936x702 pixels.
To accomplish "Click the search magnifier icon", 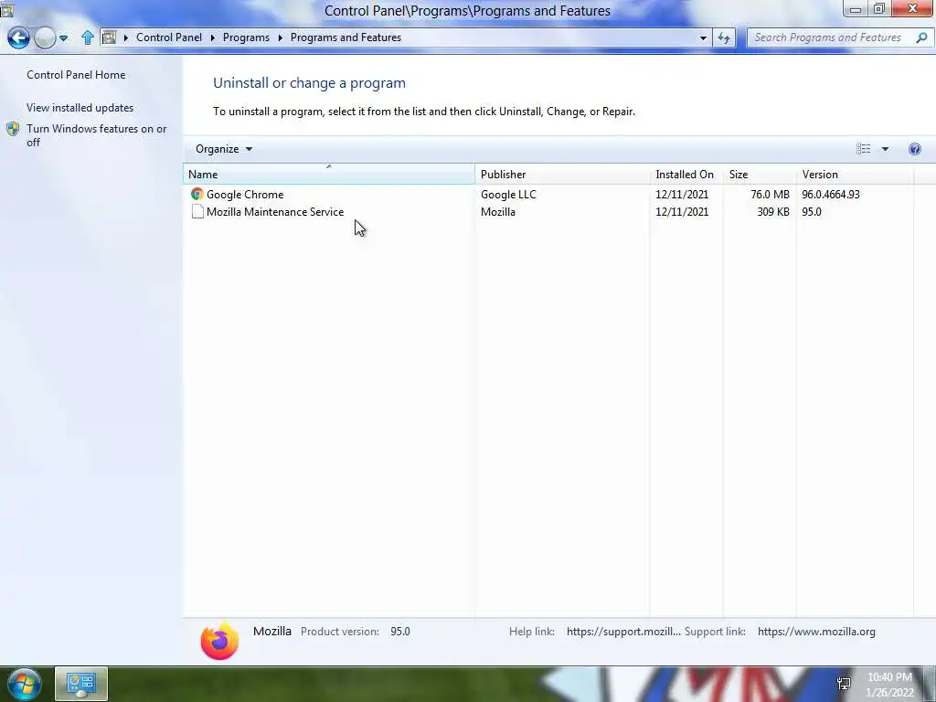I will pos(921,37).
